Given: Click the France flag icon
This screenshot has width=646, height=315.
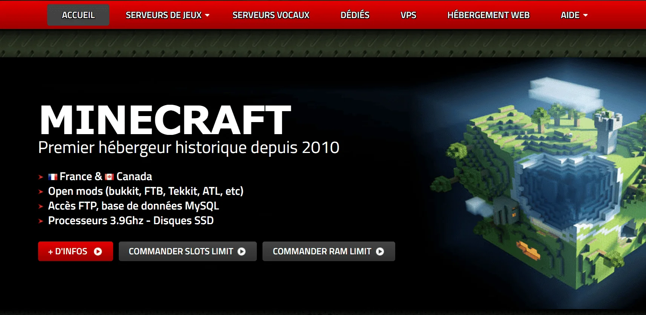Looking at the screenshot, I should coord(53,177).
